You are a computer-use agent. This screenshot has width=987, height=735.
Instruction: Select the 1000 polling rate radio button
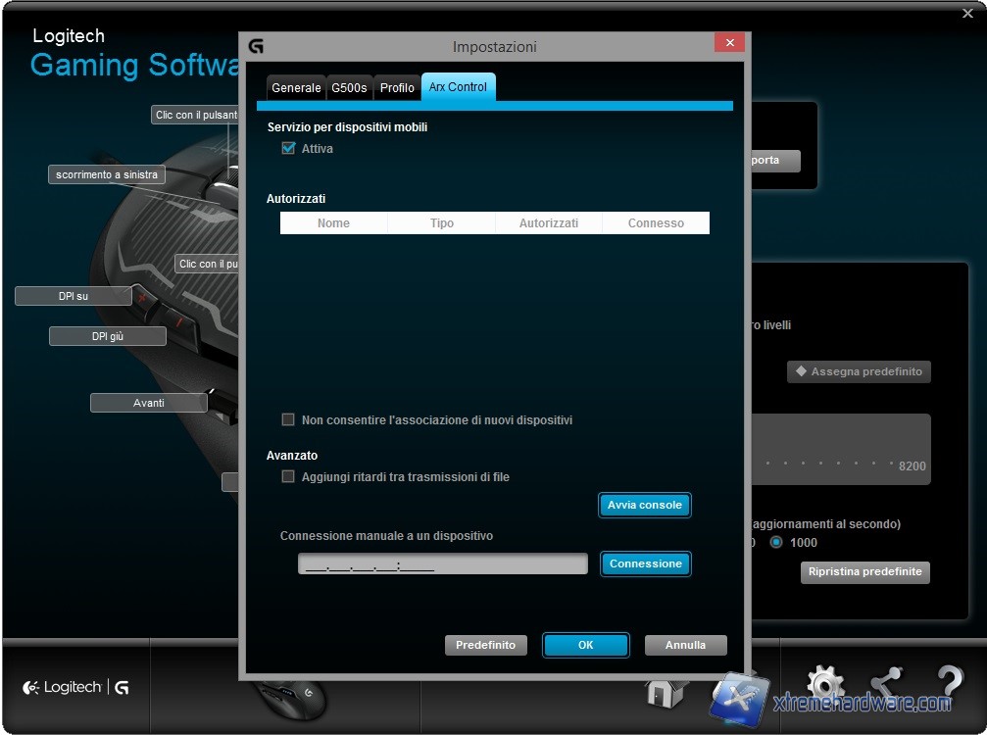click(x=776, y=542)
